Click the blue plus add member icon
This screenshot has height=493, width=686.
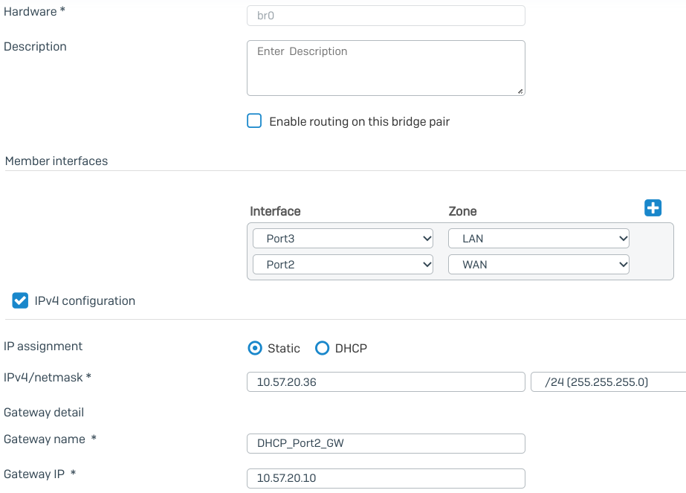coord(653,208)
